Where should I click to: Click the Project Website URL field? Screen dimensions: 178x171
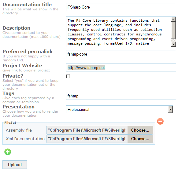[x=121, y=67]
